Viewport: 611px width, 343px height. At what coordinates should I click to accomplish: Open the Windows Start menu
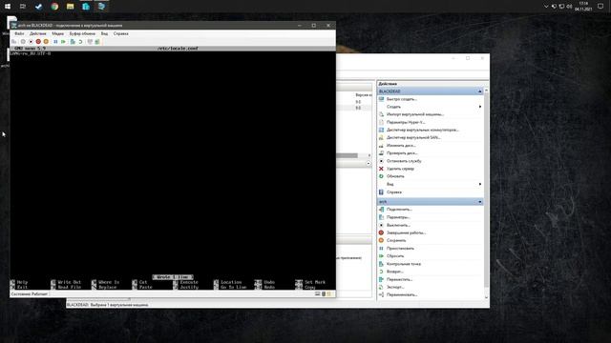click(x=8, y=7)
